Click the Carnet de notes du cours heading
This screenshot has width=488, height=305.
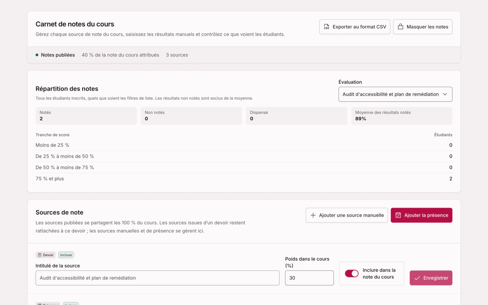click(75, 24)
